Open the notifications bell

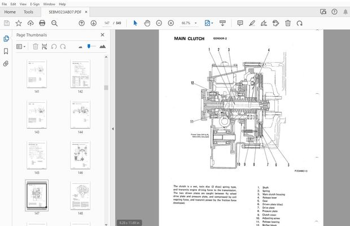point(345,12)
